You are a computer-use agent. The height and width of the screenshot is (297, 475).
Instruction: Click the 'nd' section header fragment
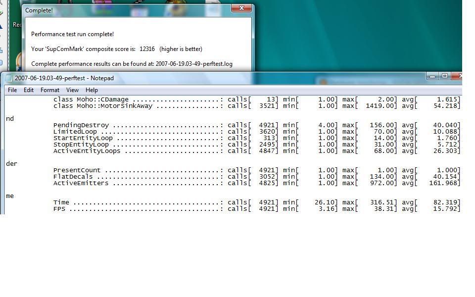[x=10, y=118]
